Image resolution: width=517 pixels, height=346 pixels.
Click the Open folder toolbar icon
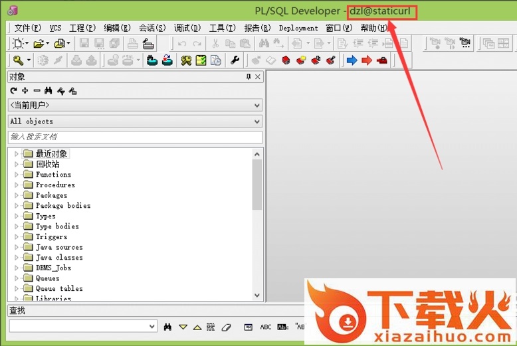tap(39, 44)
